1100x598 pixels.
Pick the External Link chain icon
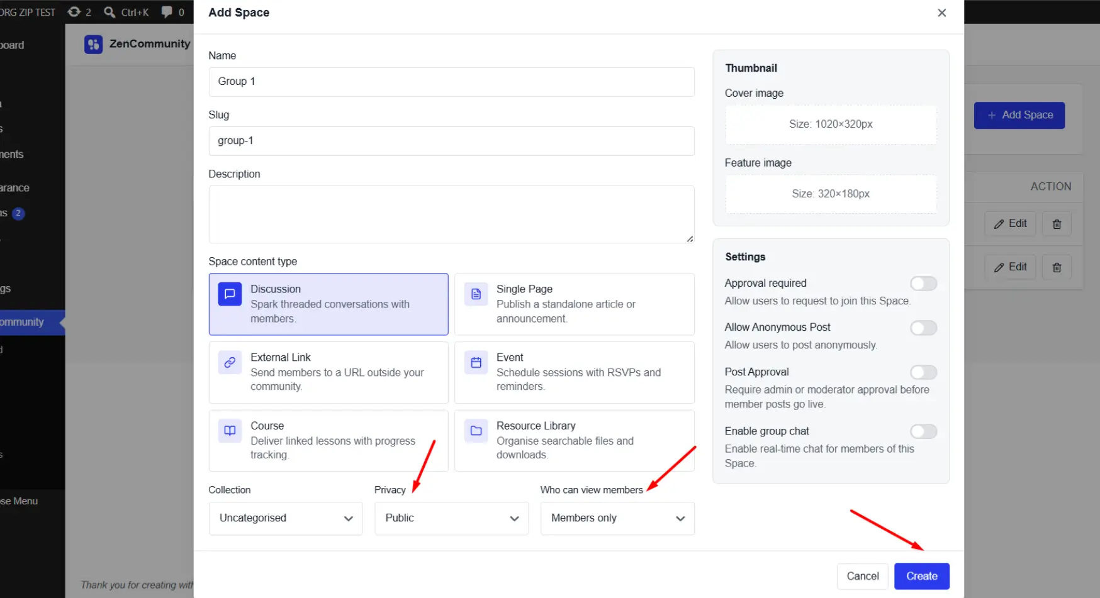click(230, 362)
